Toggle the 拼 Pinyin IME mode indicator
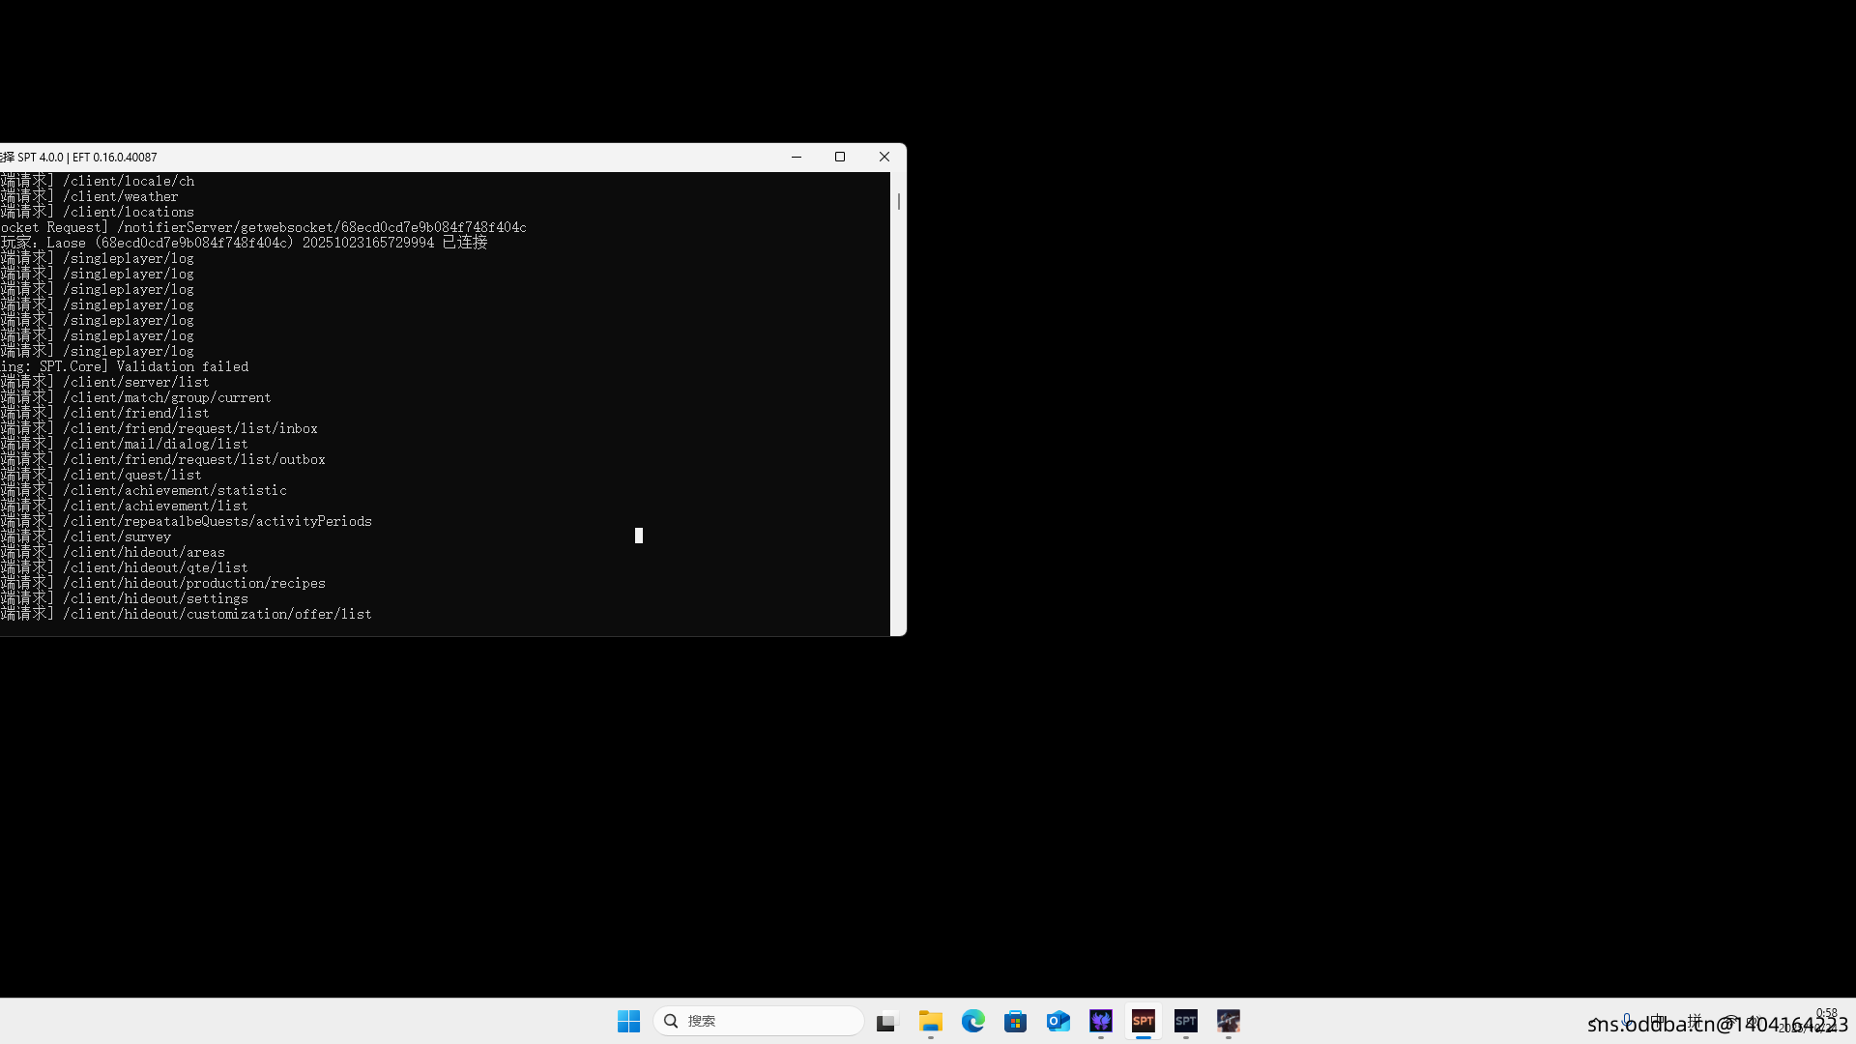This screenshot has height=1044, width=1856. pos(1694,1021)
